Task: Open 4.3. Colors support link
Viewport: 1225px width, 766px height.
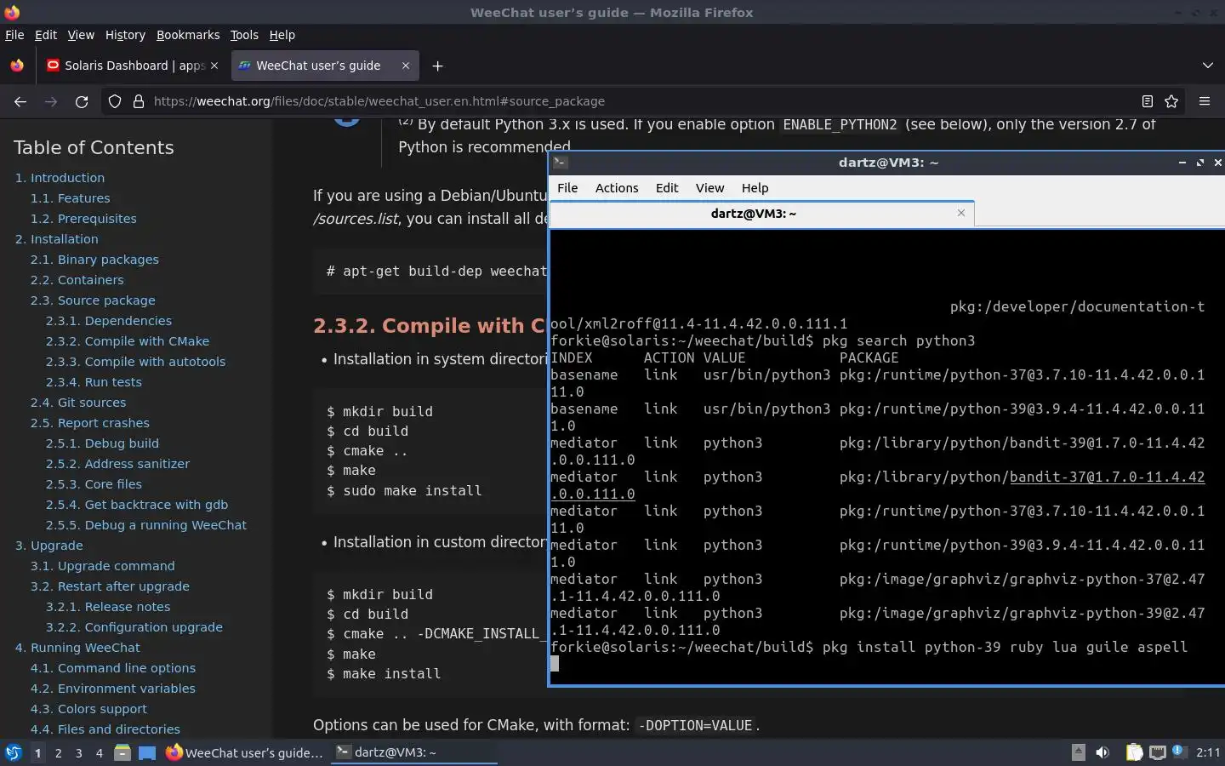Action: click(88, 709)
